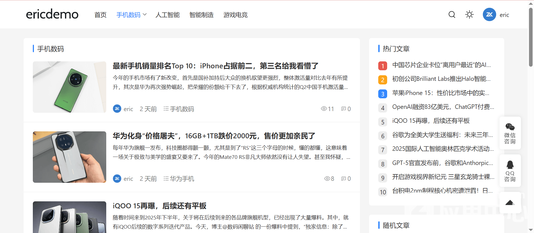534x233 pixels.
Task: Open hot article 3 苹果iPhone 15
Action: [441, 93]
